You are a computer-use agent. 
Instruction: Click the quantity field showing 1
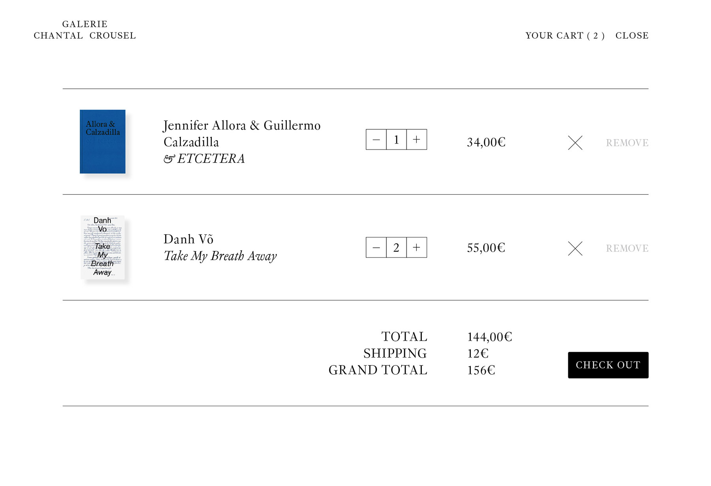pos(396,139)
